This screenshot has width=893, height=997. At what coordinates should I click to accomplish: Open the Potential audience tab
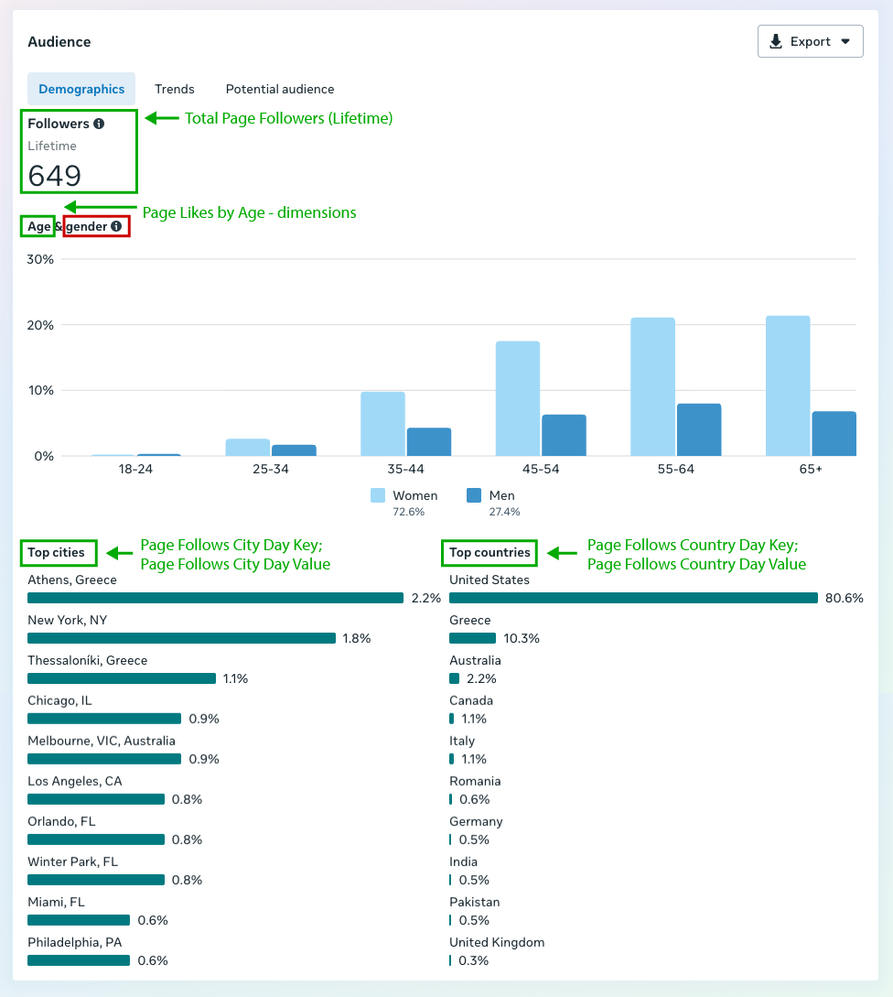(x=280, y=89)
